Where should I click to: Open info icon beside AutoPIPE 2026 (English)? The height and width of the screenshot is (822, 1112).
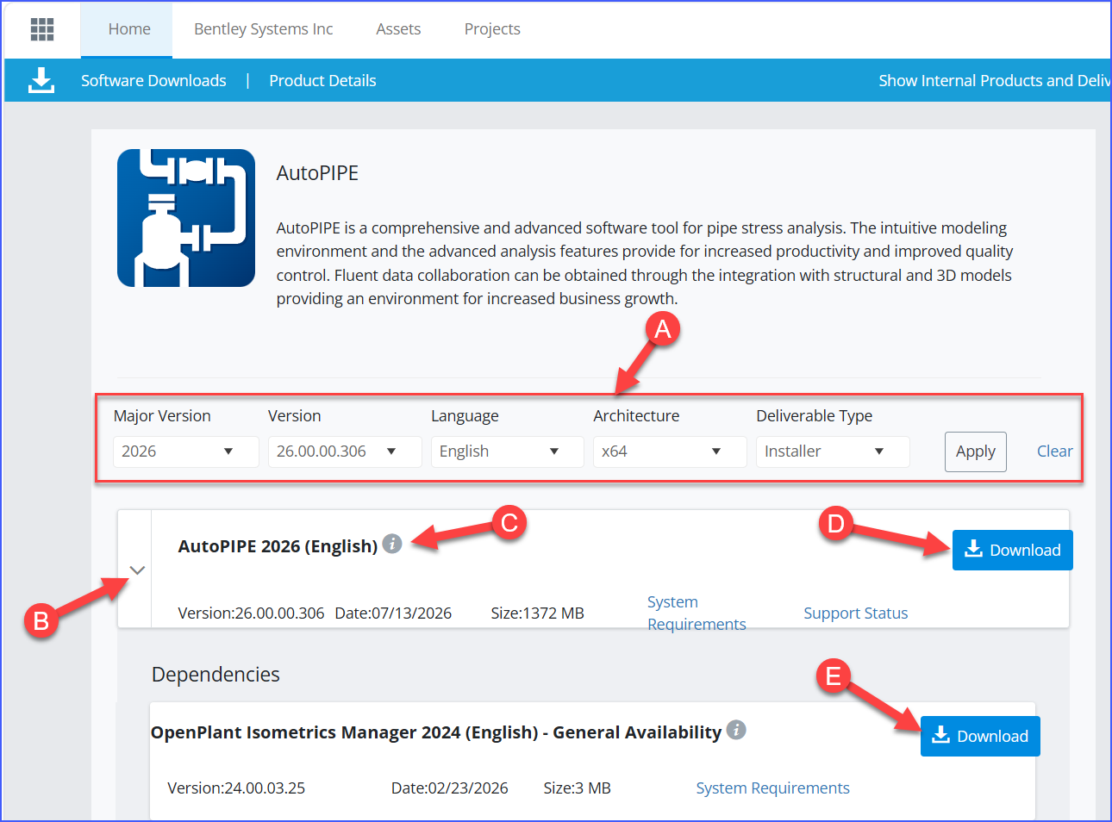392,544
